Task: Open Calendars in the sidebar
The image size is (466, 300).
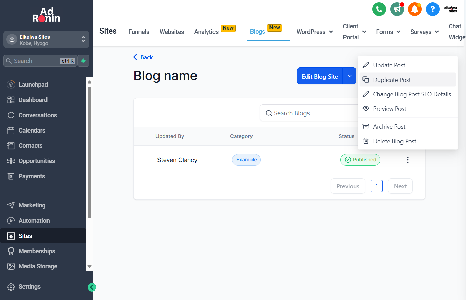Action: (32, 131)
